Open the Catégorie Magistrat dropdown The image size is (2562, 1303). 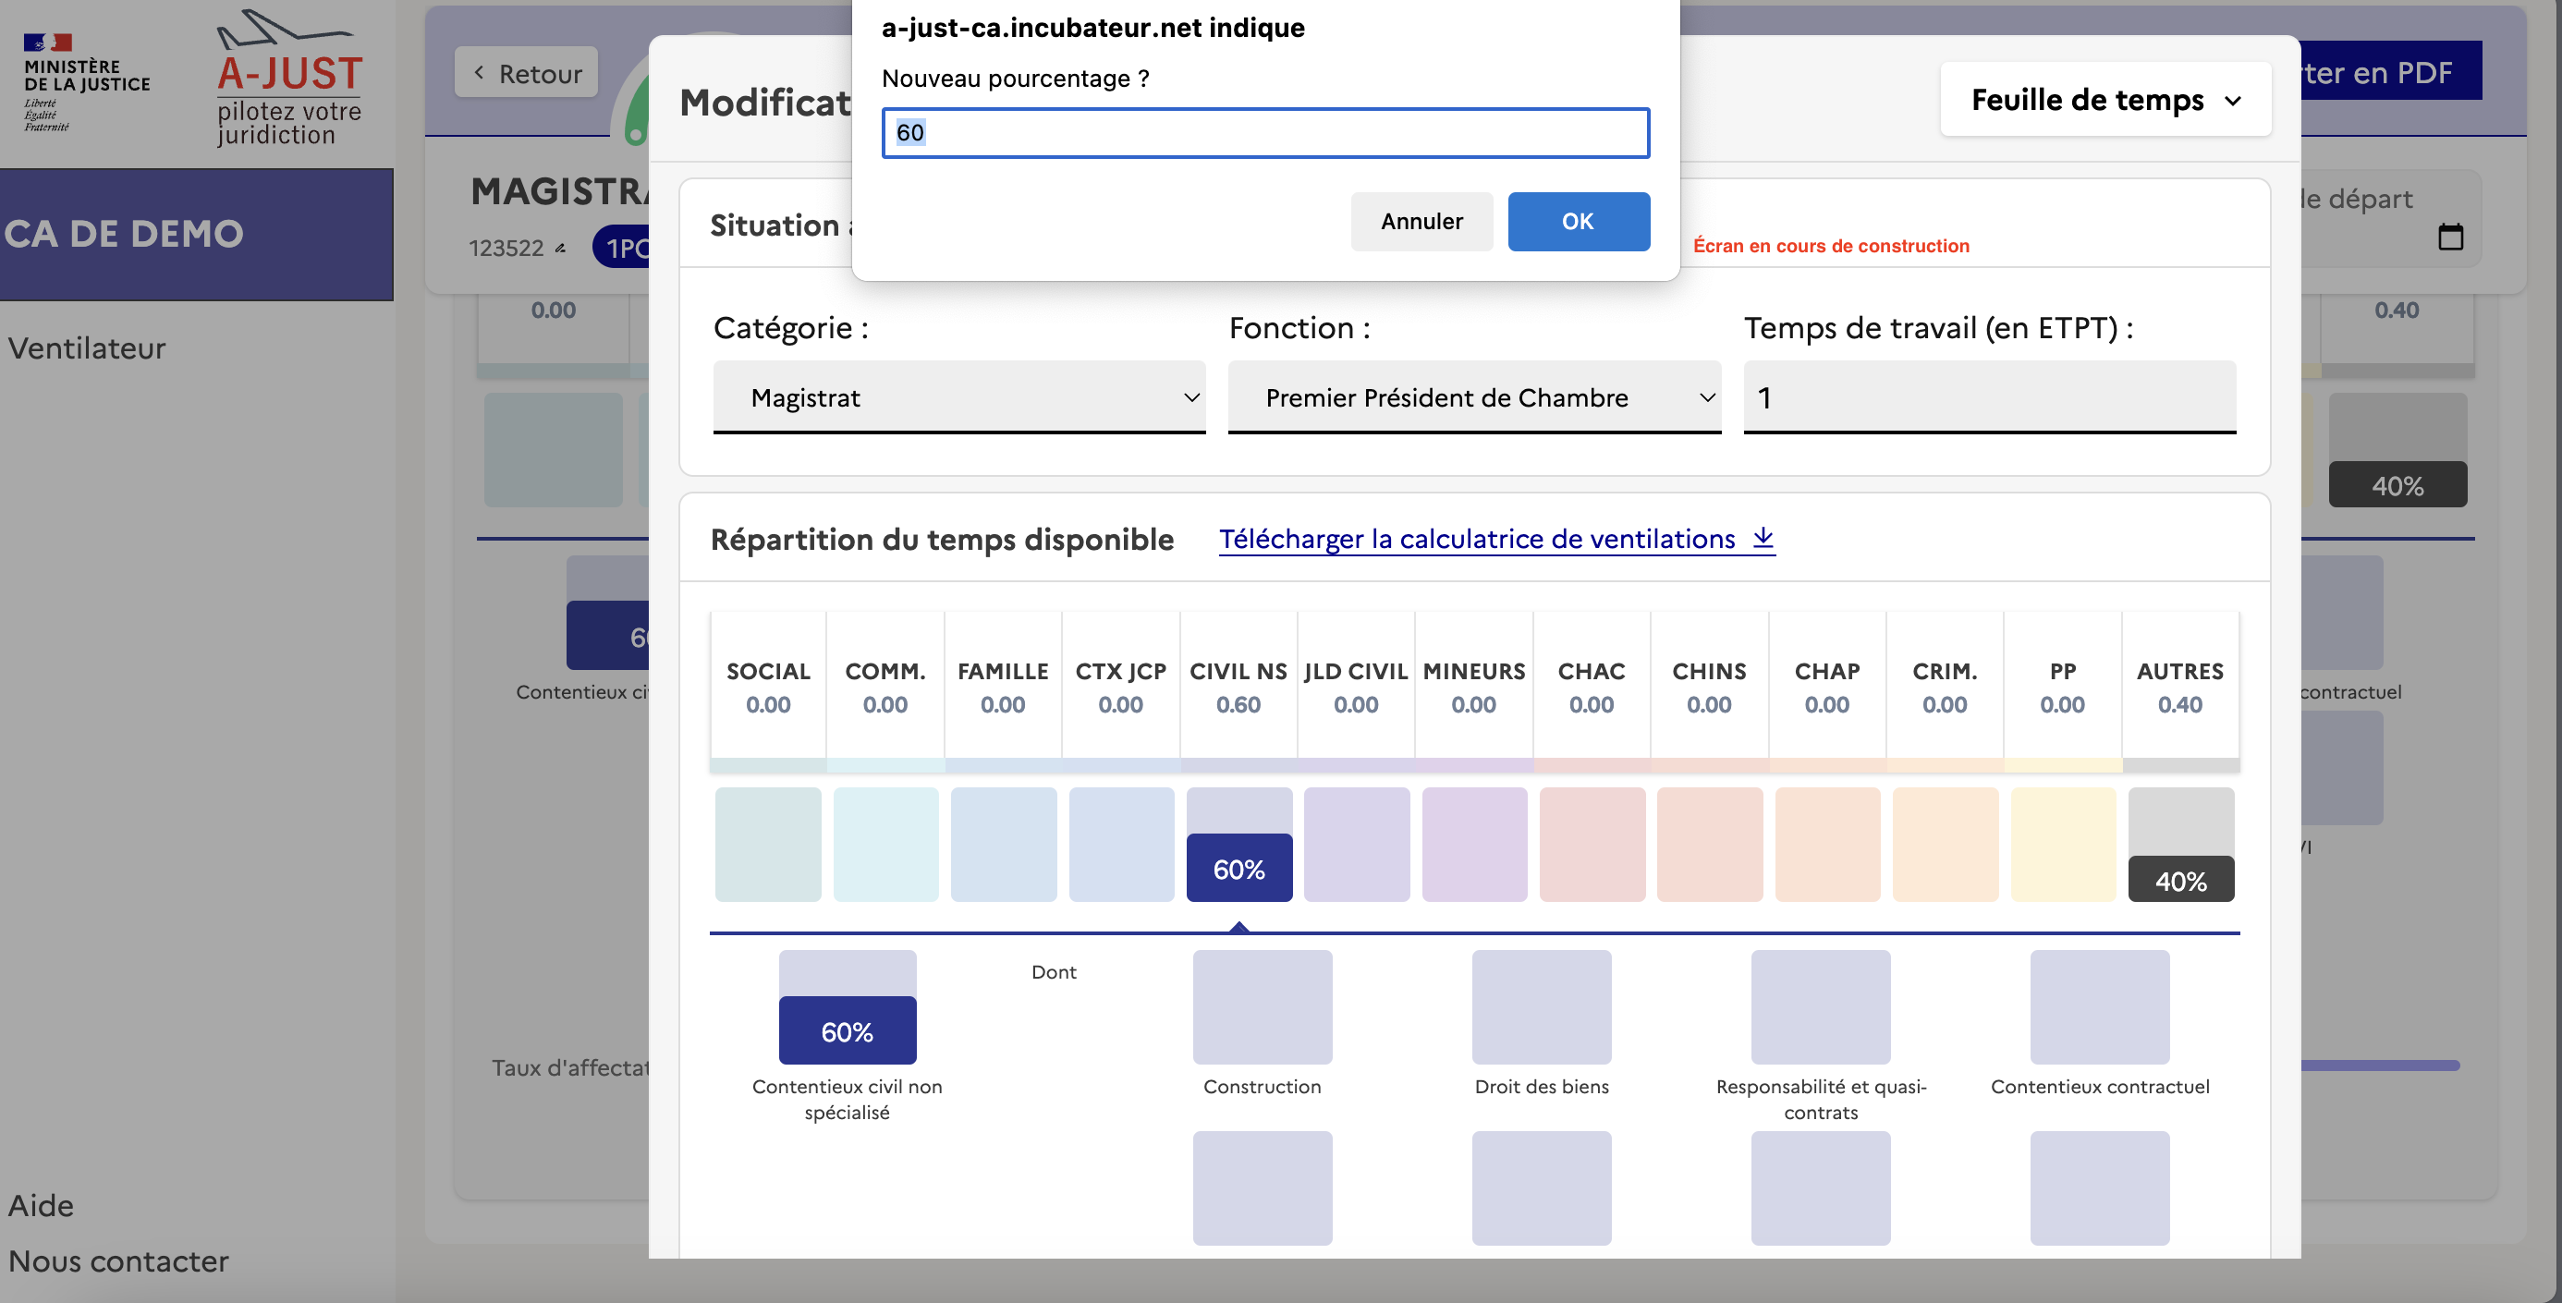tap(958, 396)
